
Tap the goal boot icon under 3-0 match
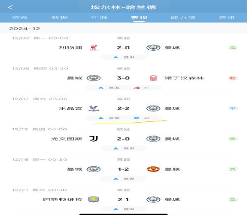(137, 88)
